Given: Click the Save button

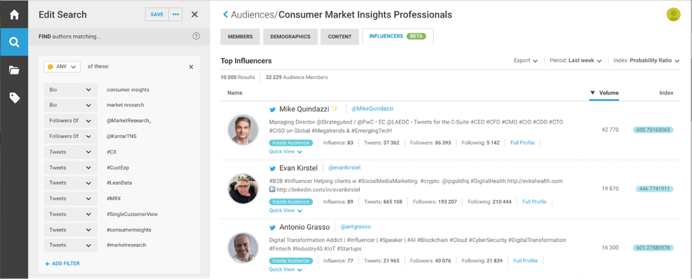Looking at the screenshot, I should 157,14.
